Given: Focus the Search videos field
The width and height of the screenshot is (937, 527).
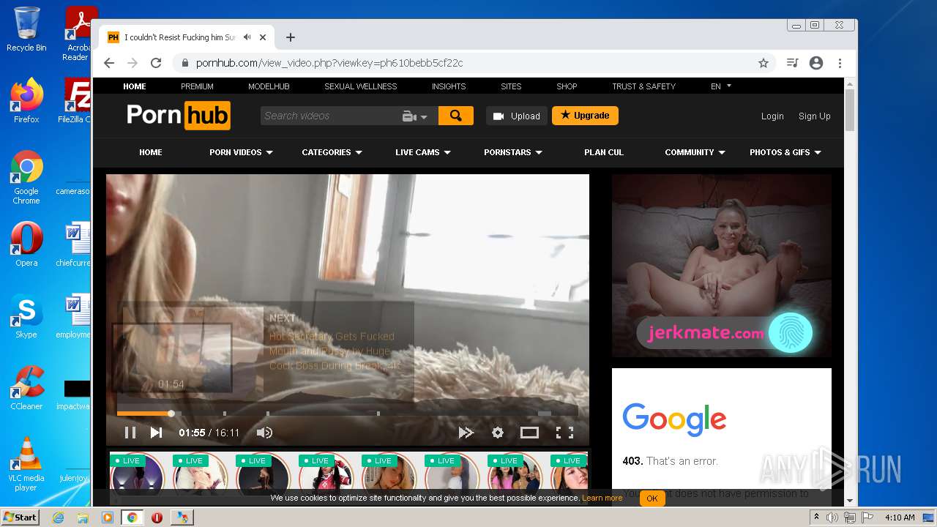Looking at the screenshot, I should (329, 116).
